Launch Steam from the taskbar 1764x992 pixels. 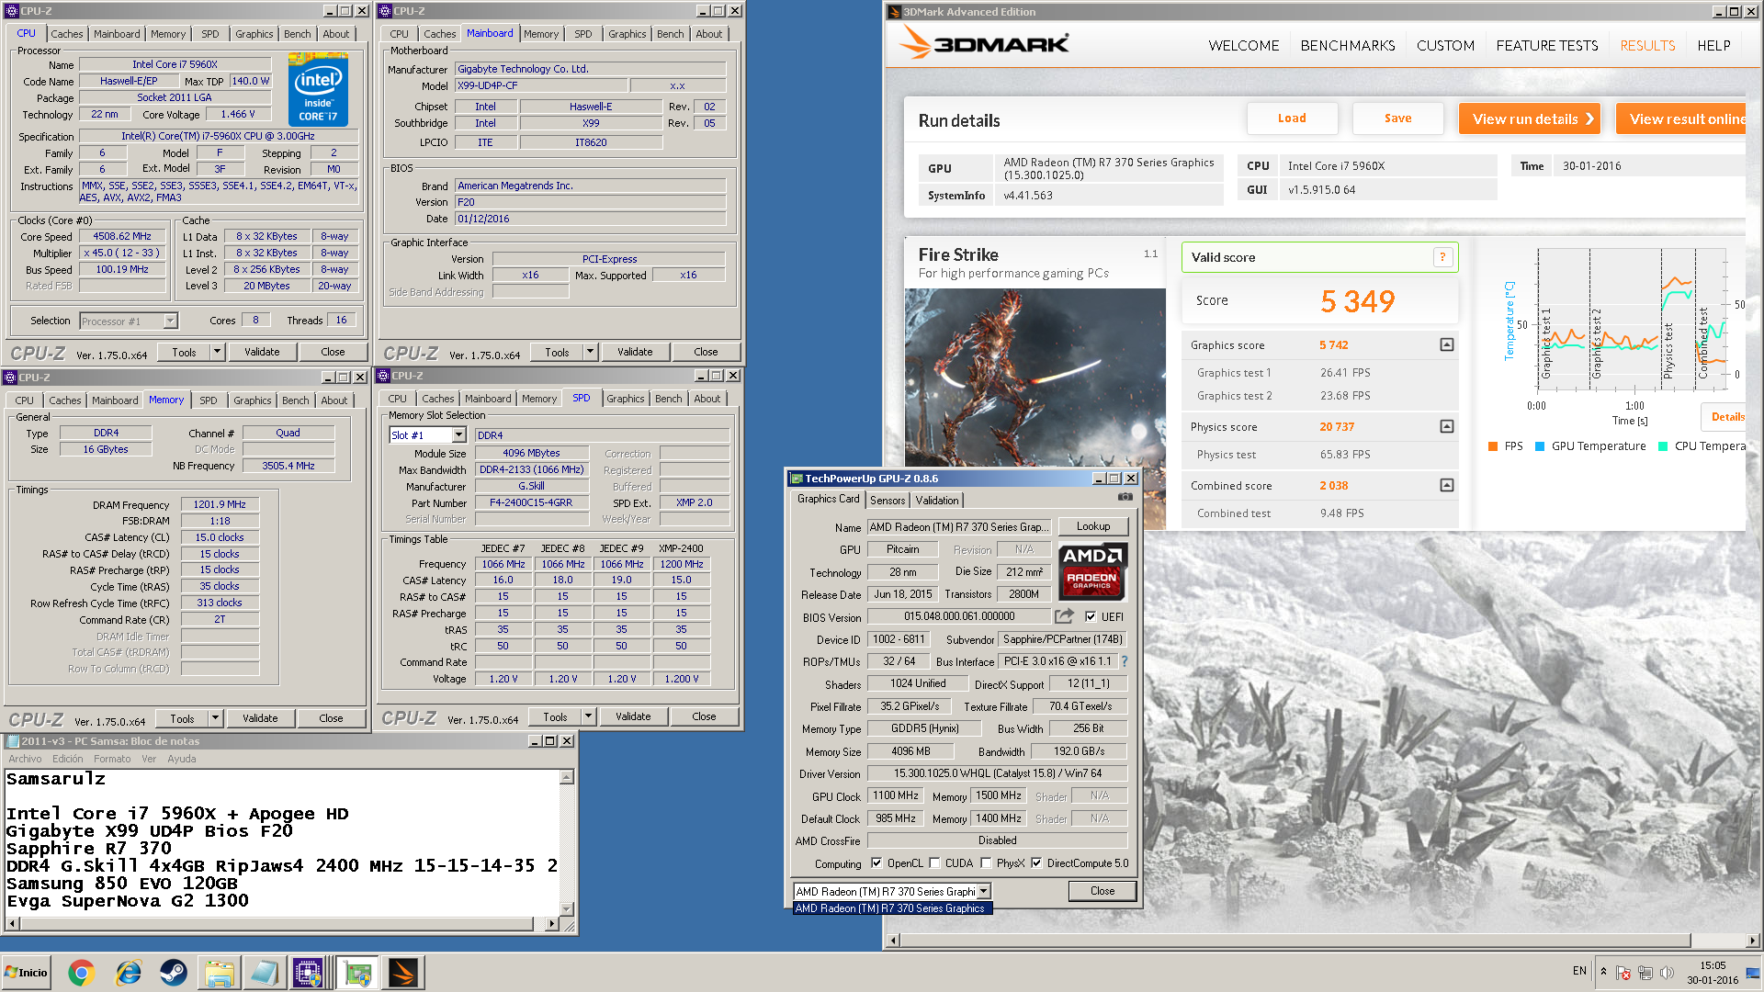coord(173,973)
